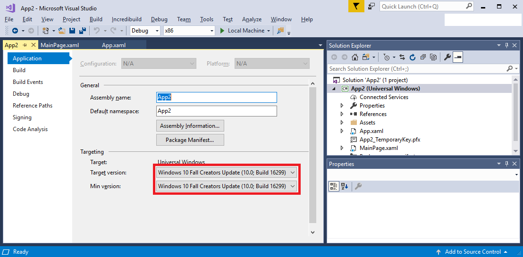Expand MainPage.xaml in Solution Explorer
523x257 pixels.
coord(342,148)
